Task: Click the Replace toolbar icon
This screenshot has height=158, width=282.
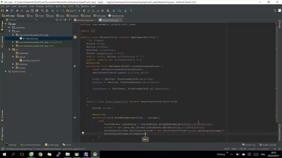Action: 47,11
